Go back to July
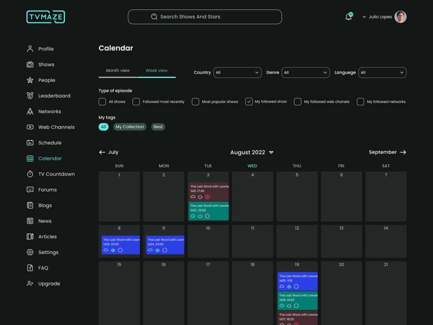The width and height of the screenshot is (433, 325). (x=109, y=152)
